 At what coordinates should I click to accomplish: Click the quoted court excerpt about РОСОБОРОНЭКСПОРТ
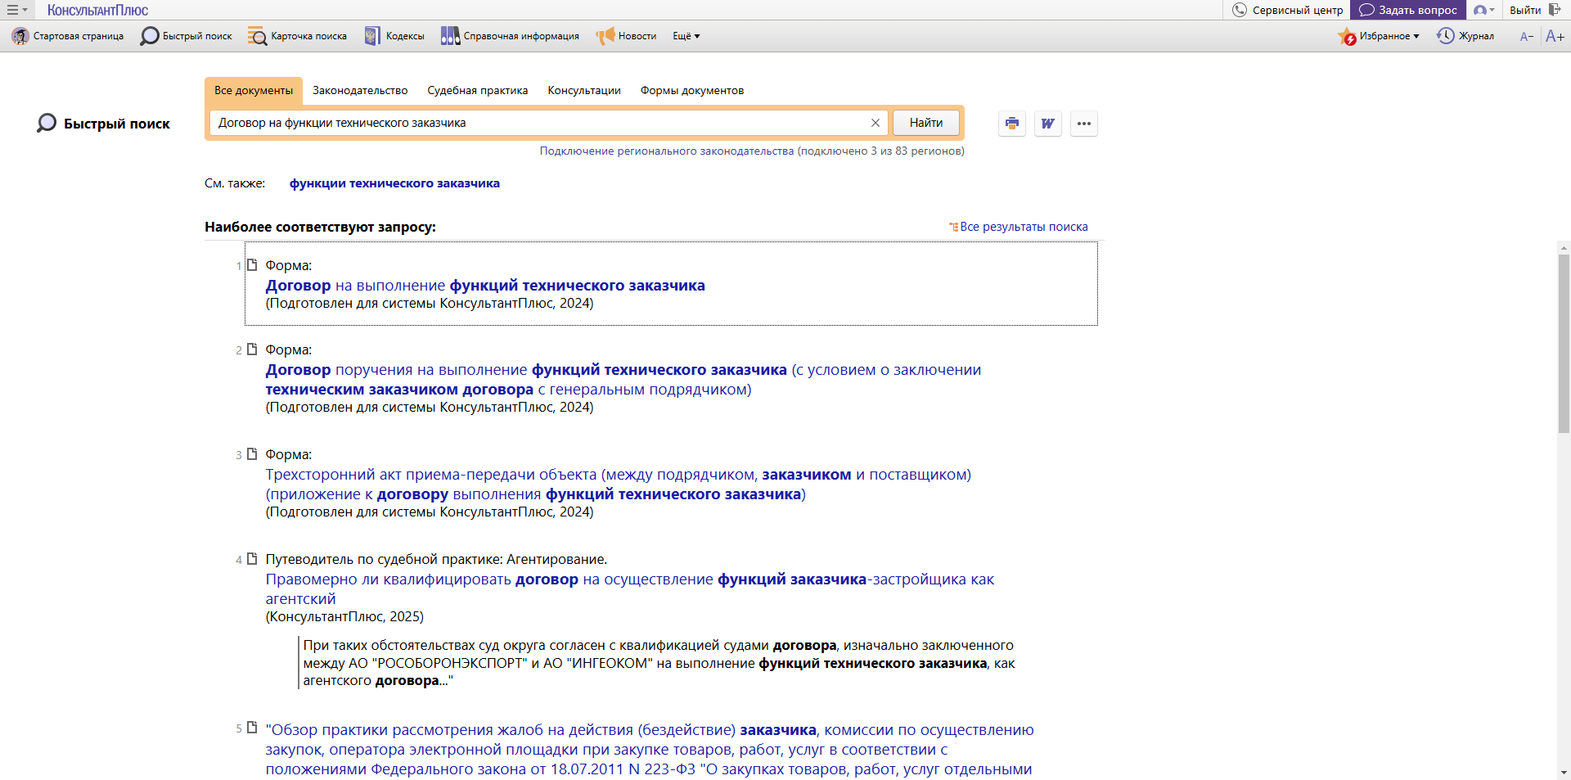[x=659, y=663]
